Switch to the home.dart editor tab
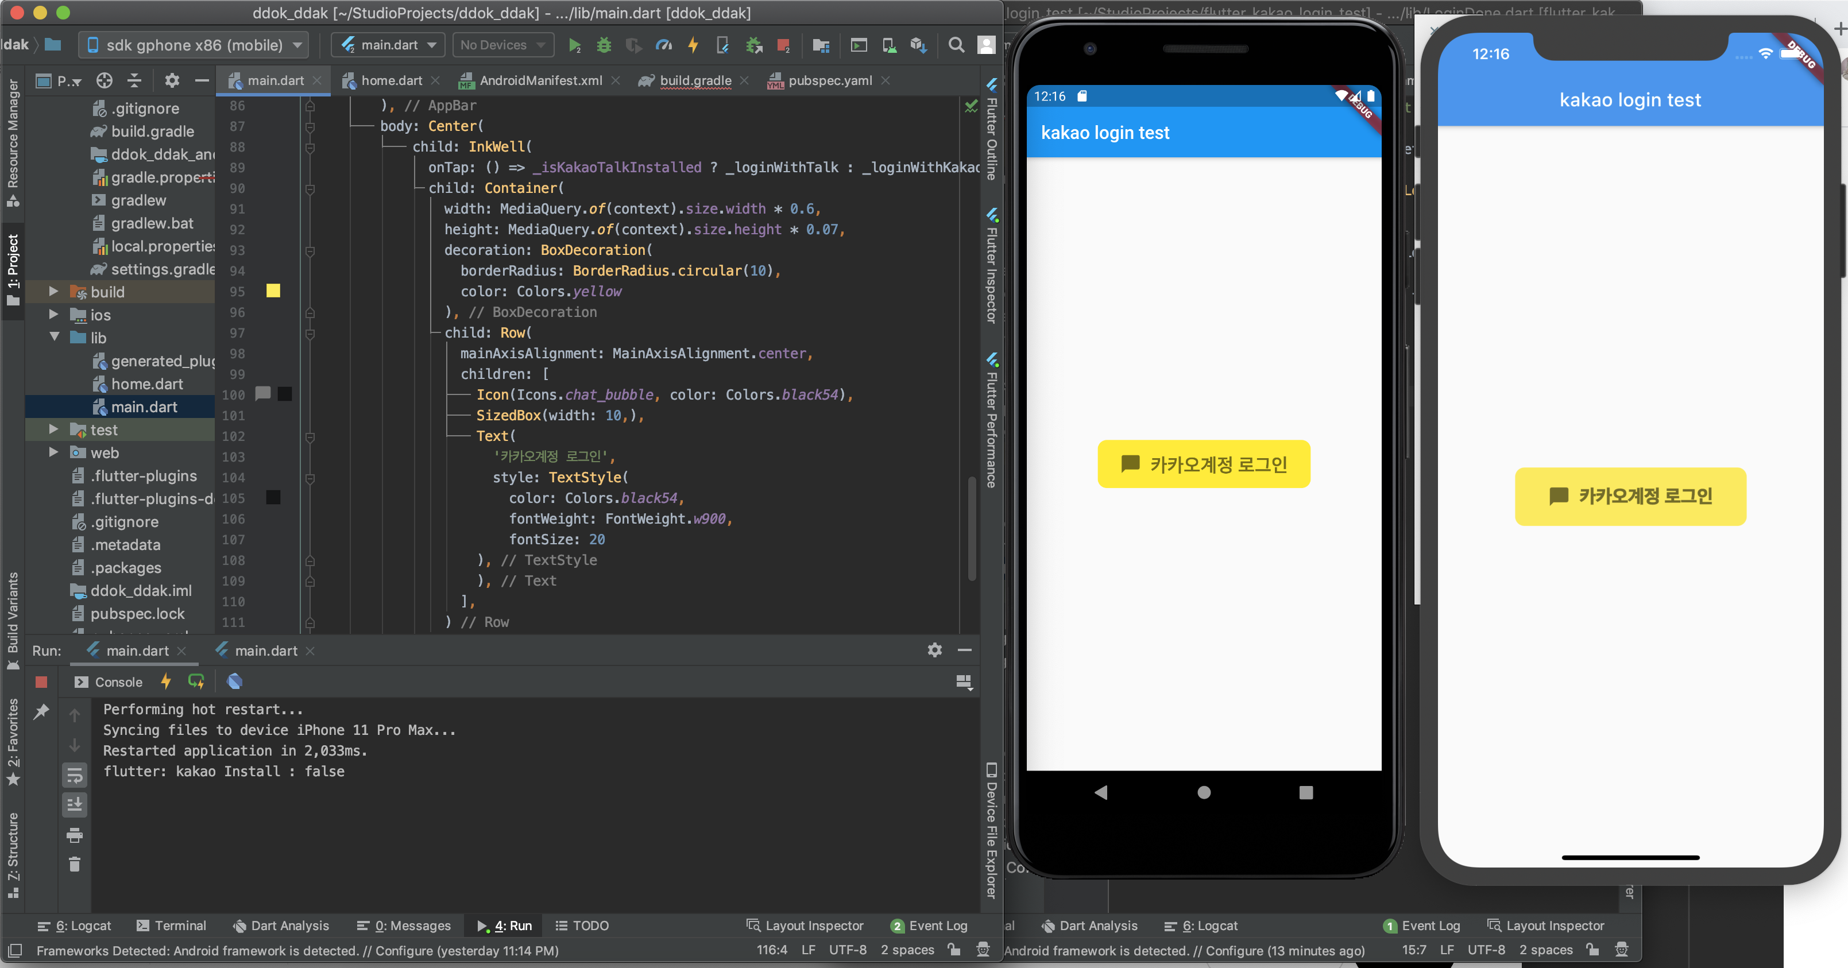This screenshot has height=968, width=1848. coord(391,80)
